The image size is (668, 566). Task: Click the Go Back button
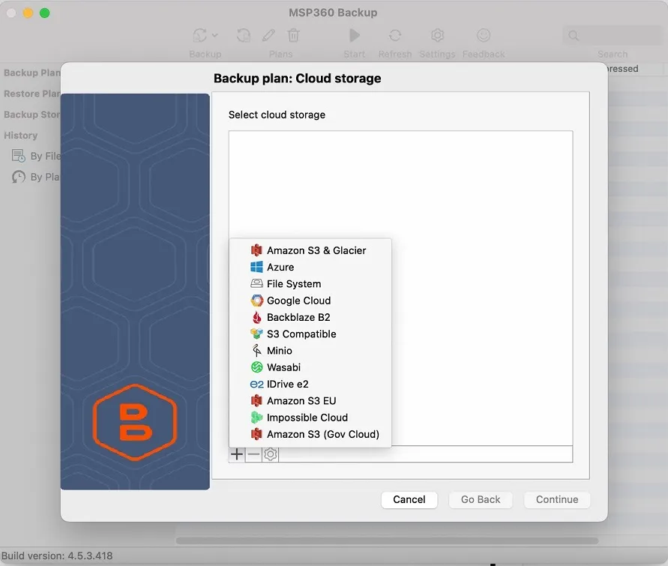[x=481, y=499]
